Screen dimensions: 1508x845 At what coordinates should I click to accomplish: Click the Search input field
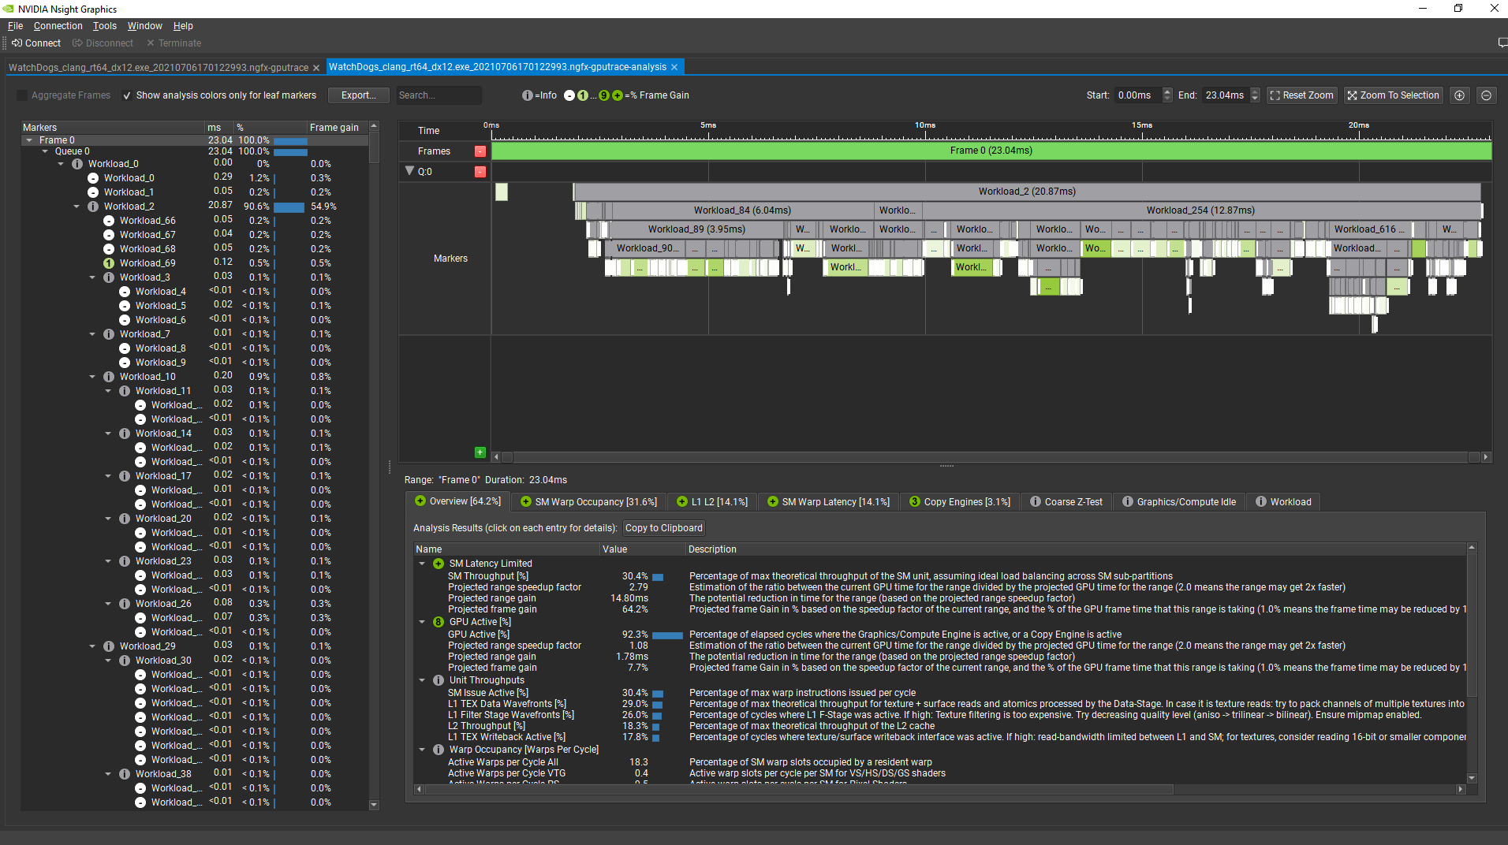438,95
